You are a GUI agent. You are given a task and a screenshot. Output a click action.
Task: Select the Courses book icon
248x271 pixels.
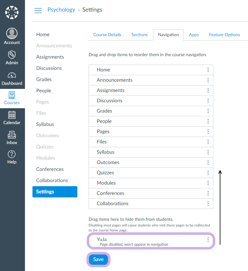coord(12,95)
